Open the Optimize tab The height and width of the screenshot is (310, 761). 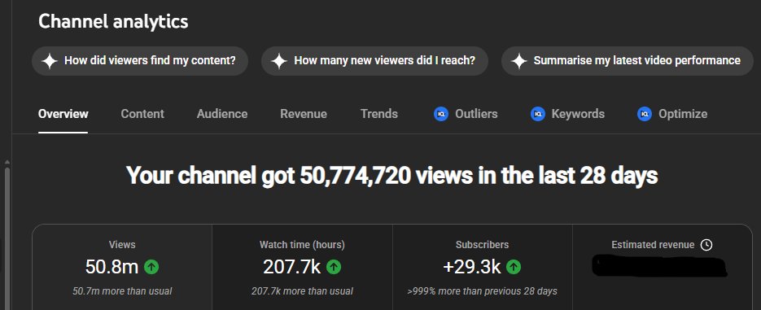[x=672, y=114]
